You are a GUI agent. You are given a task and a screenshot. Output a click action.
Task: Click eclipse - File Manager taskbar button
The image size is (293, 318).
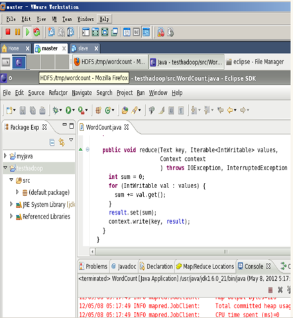tap(256, 62)
